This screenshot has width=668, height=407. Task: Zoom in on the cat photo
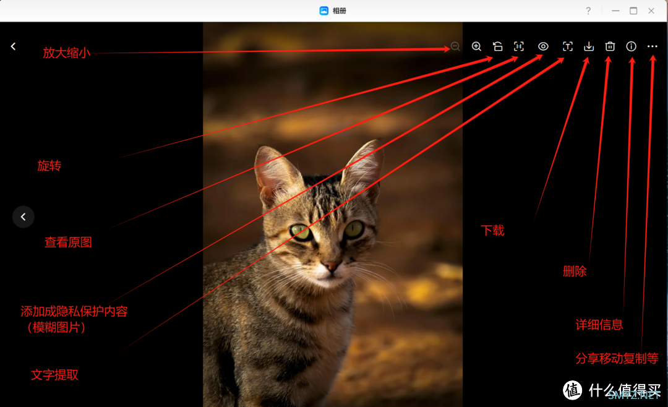476,46
